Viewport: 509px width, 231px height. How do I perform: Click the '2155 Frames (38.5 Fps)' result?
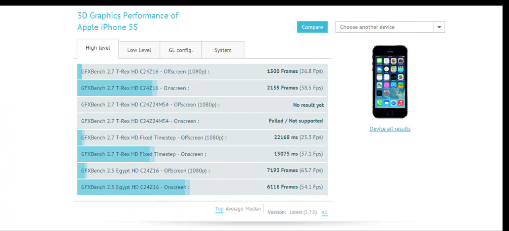click(295, 88)
